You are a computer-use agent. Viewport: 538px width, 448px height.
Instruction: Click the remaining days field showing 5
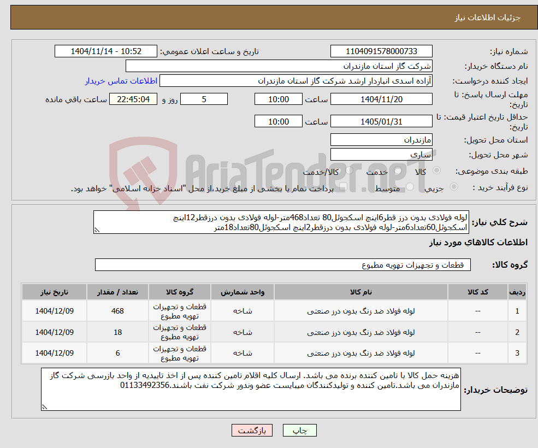(x=204, y=99)
